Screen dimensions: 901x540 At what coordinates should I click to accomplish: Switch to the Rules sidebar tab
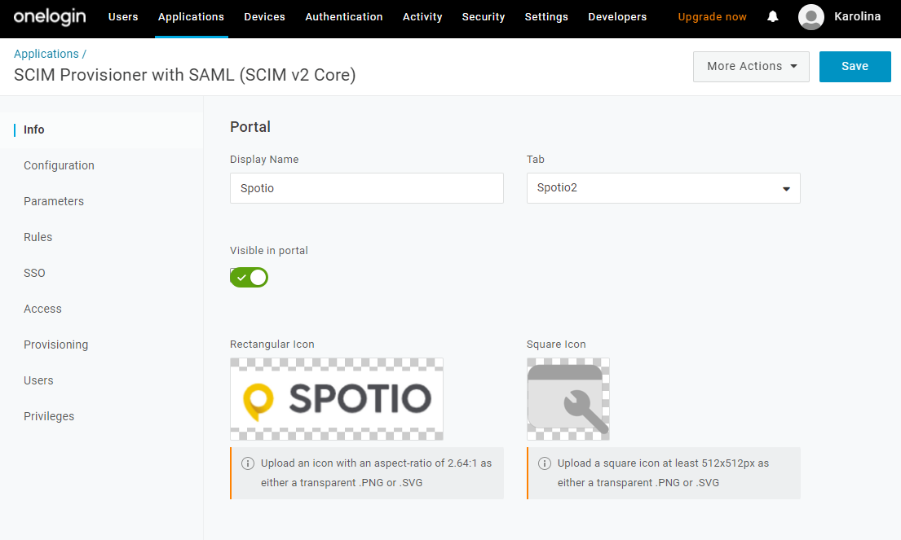(38, 237)
